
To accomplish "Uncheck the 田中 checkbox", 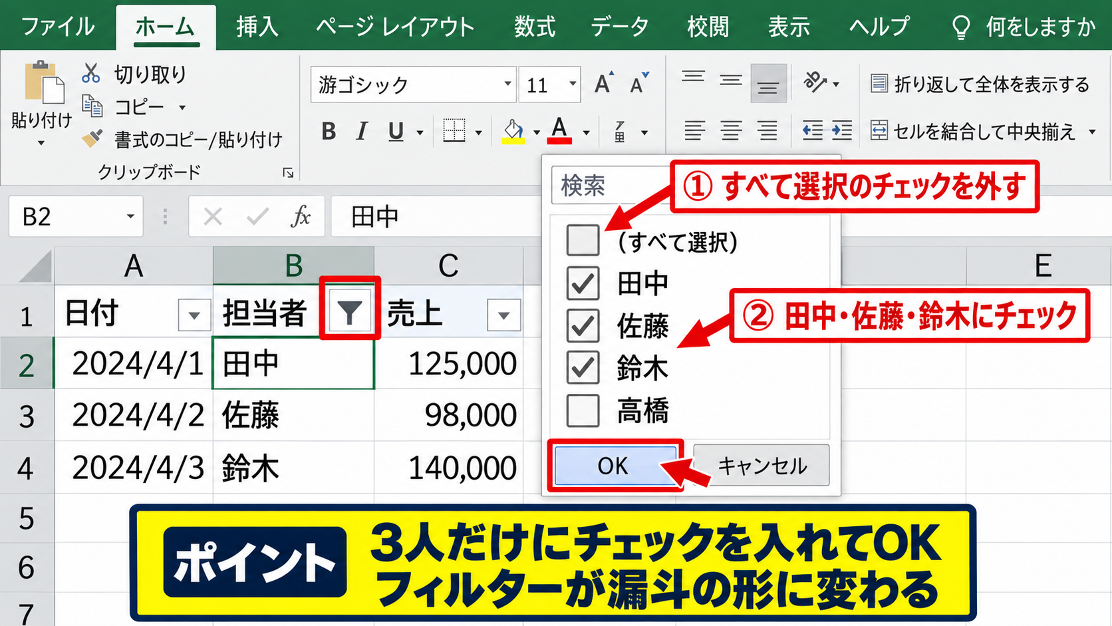I will point(583,283).
